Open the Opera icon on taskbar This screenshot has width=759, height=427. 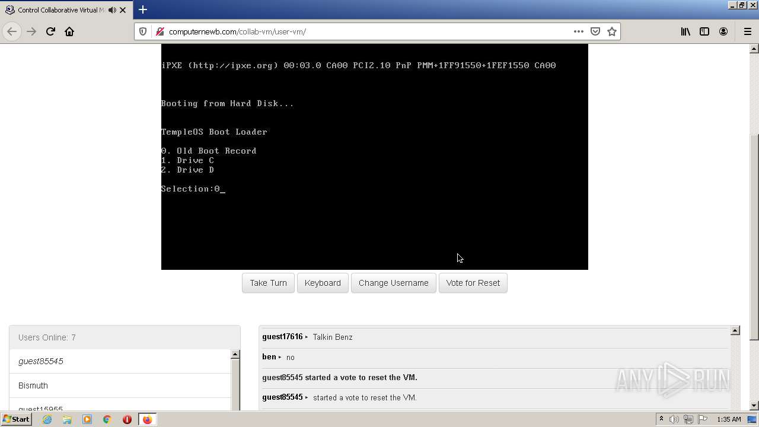(x=127, y=419)
